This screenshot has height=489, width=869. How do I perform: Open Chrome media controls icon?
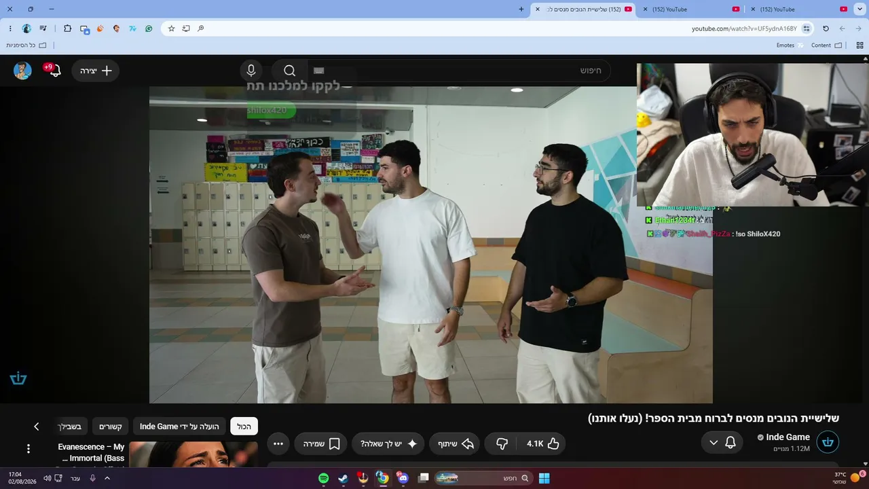click(43, 29)
